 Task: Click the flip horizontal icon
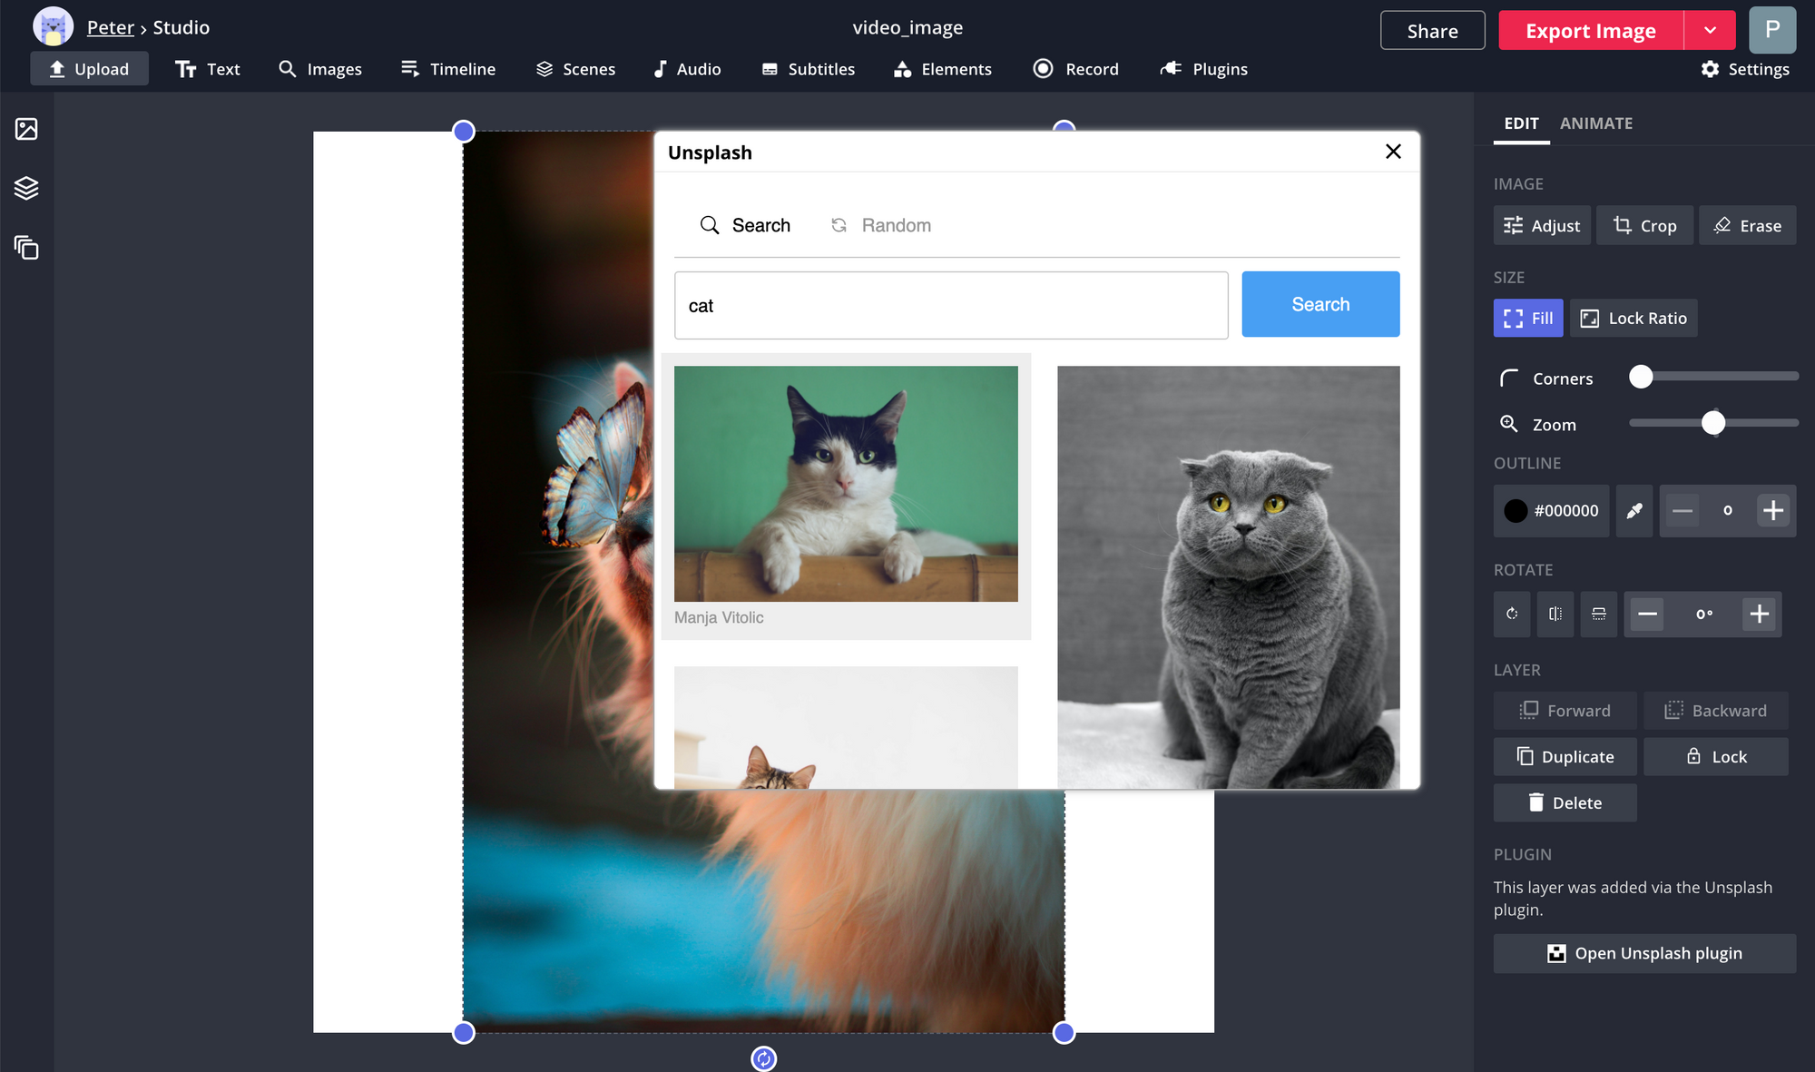[x=1555, y=615]
